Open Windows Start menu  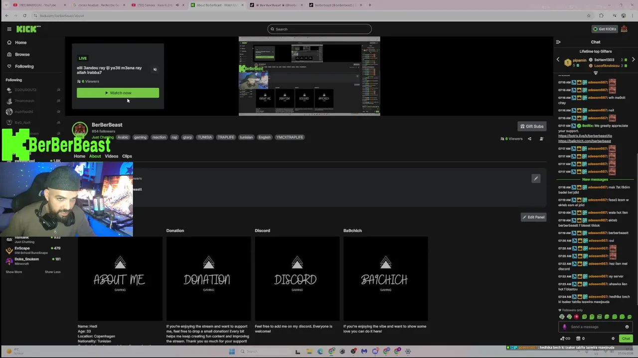pos(232,352)
